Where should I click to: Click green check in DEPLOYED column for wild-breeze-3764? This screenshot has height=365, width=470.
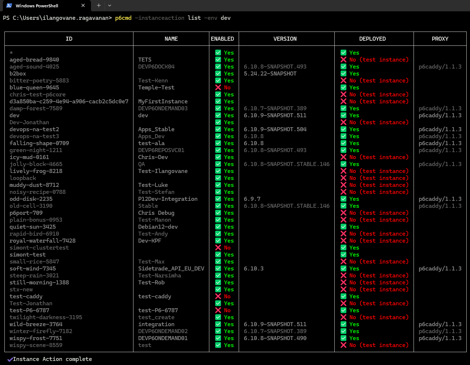[344, 324]
